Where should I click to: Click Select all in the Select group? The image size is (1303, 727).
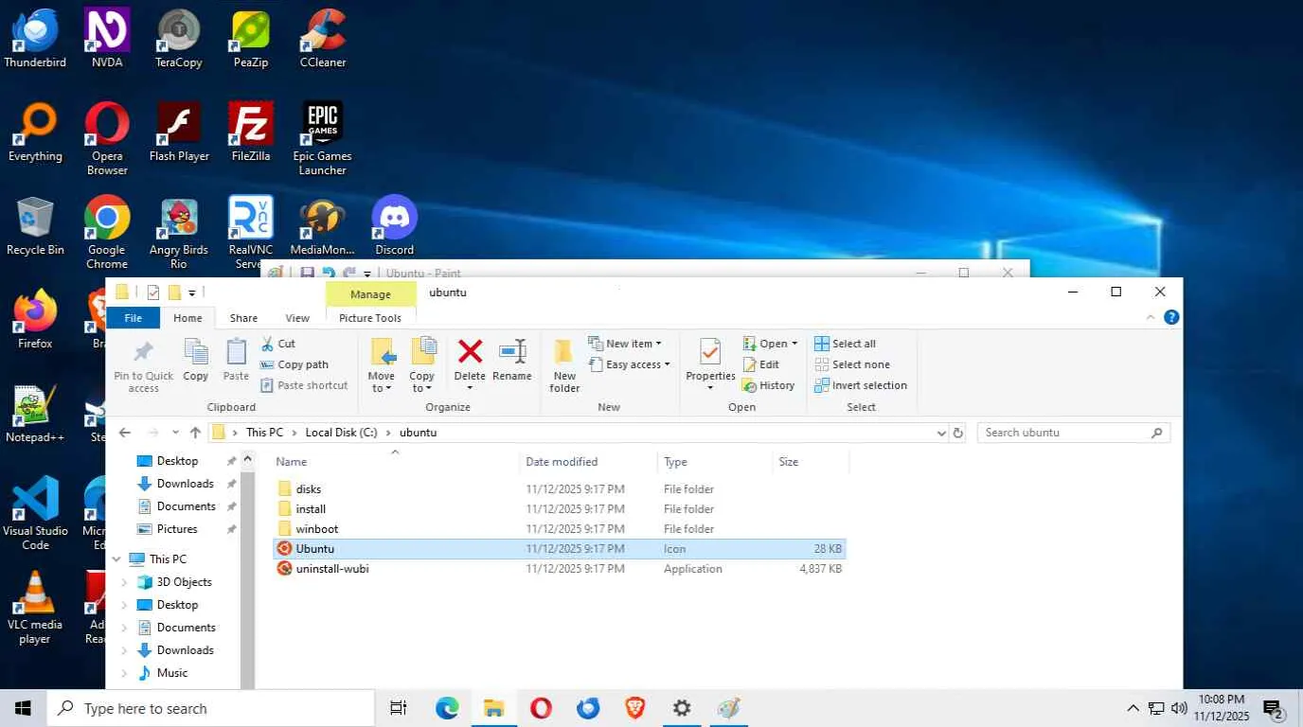(x=845, y=344)
